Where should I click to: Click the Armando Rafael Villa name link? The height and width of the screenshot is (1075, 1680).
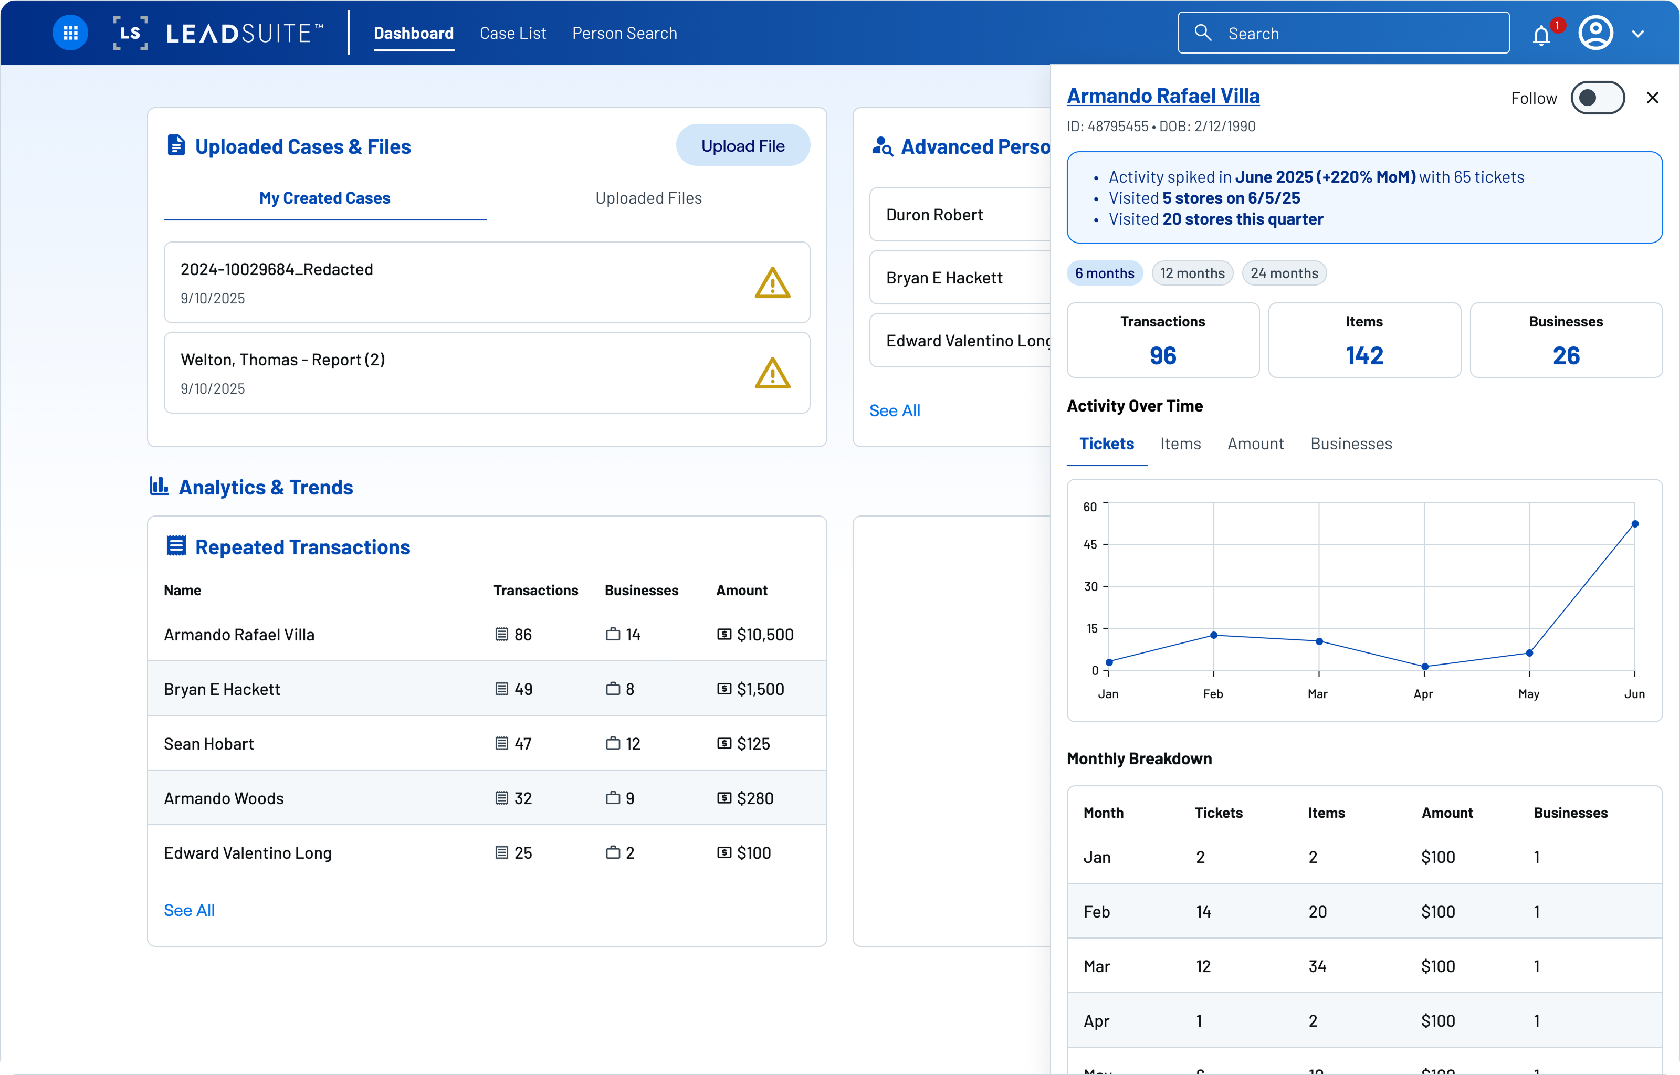tap(1163, 96)
